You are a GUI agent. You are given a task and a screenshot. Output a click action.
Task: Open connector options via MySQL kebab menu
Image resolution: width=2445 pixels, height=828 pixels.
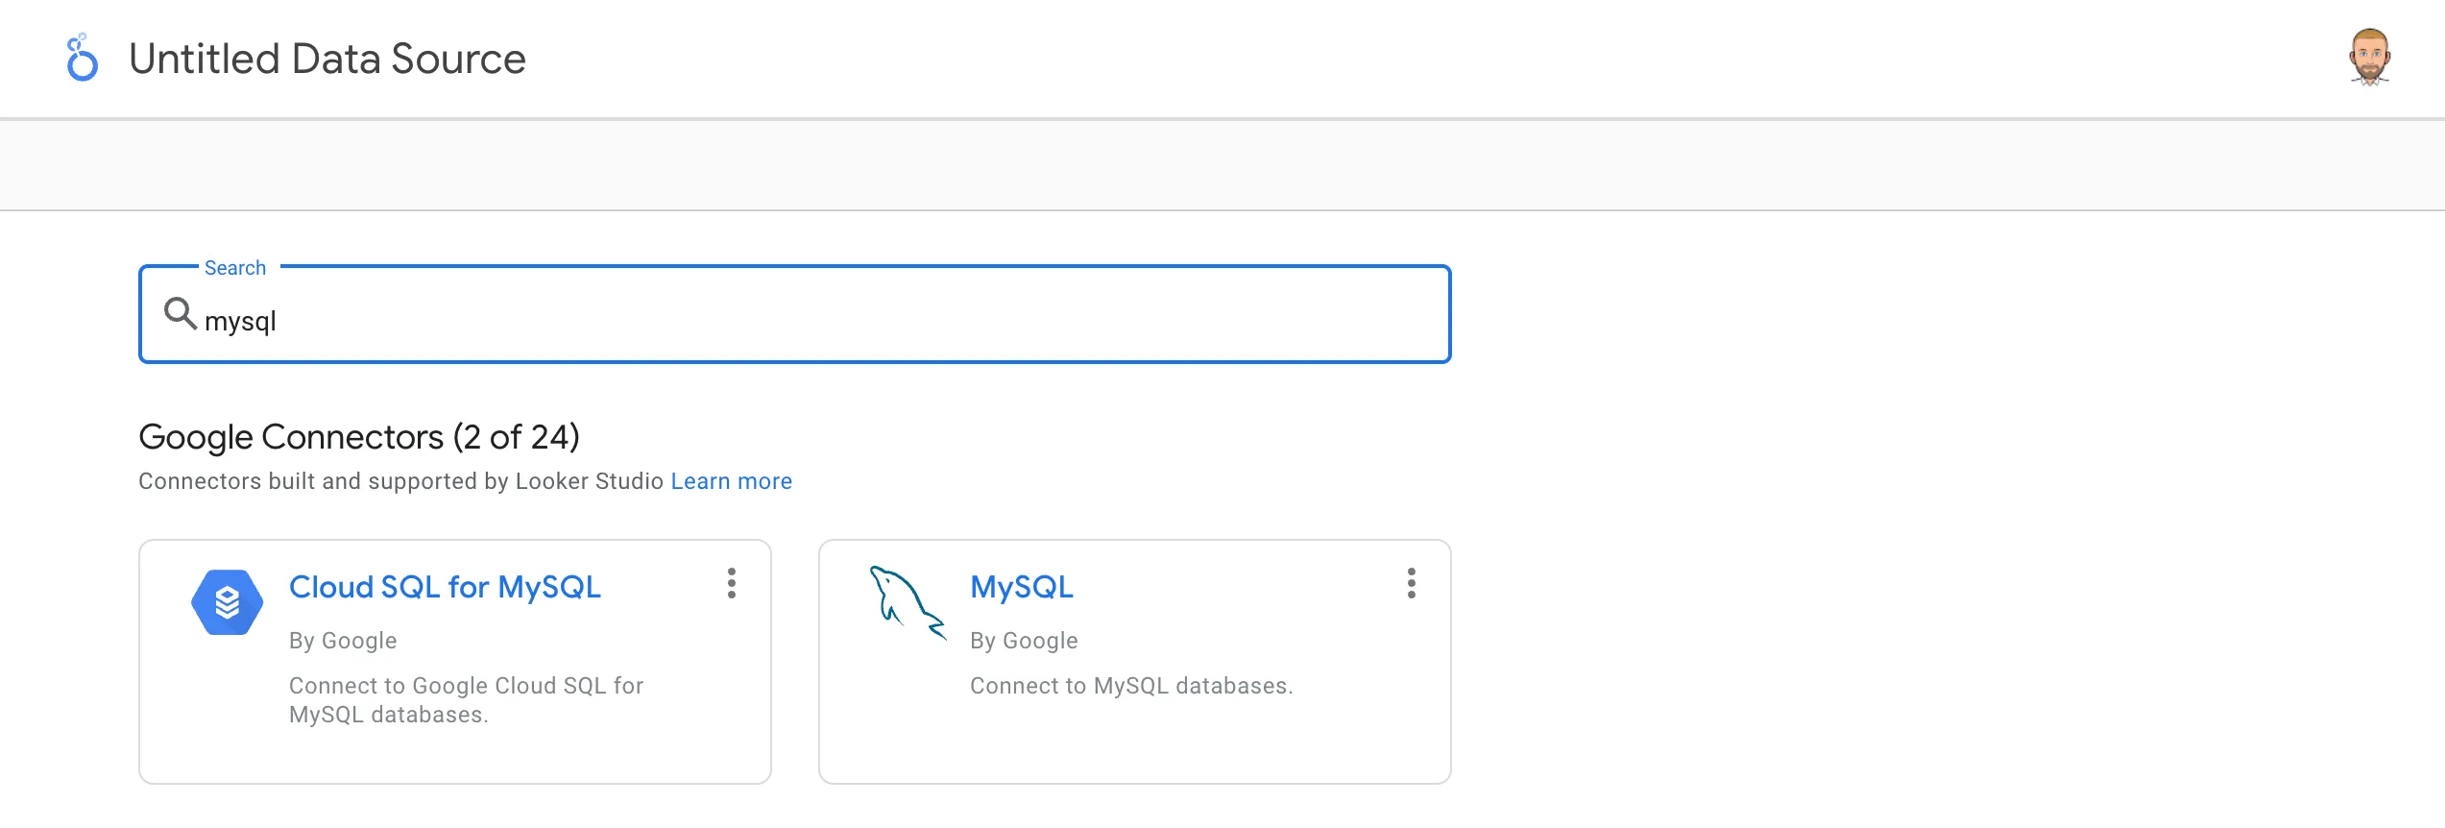(1411, 584)
